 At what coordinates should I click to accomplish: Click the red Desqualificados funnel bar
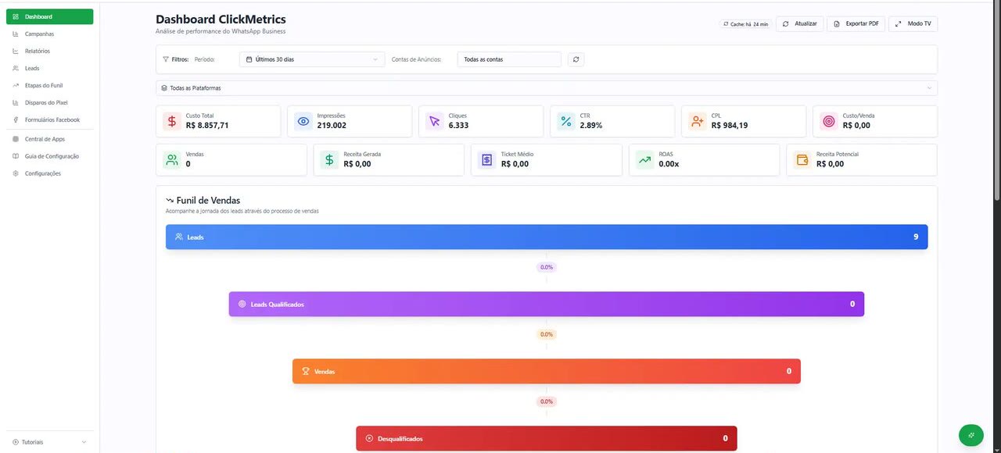click(x=547, y=438)
